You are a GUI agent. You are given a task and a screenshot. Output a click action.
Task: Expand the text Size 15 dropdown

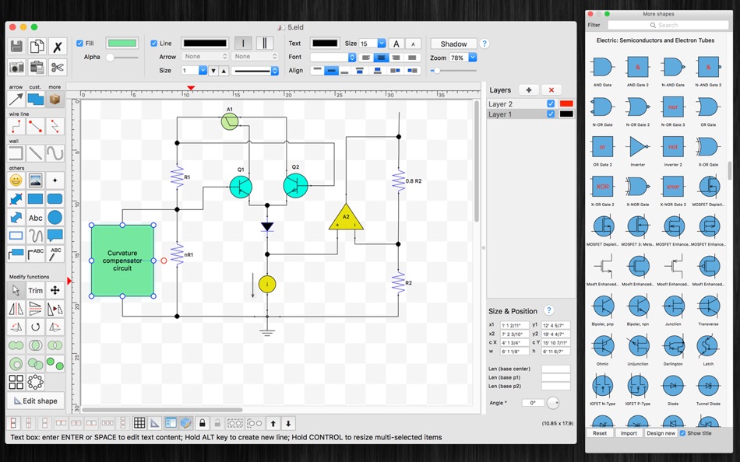382,44
